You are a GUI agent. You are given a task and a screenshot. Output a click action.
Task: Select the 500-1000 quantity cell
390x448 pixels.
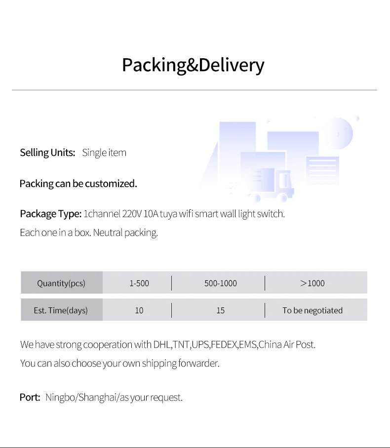pos(220,283)
